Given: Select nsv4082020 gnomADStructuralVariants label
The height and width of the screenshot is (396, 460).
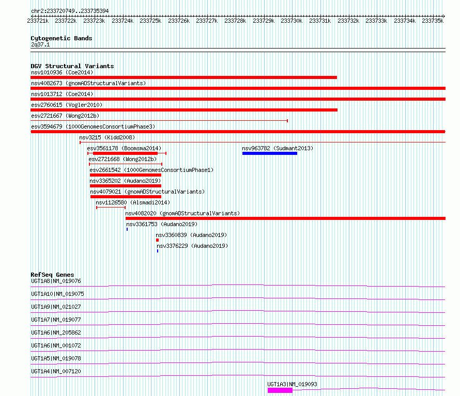Looking at the screenshot, I should click(182, 213).
